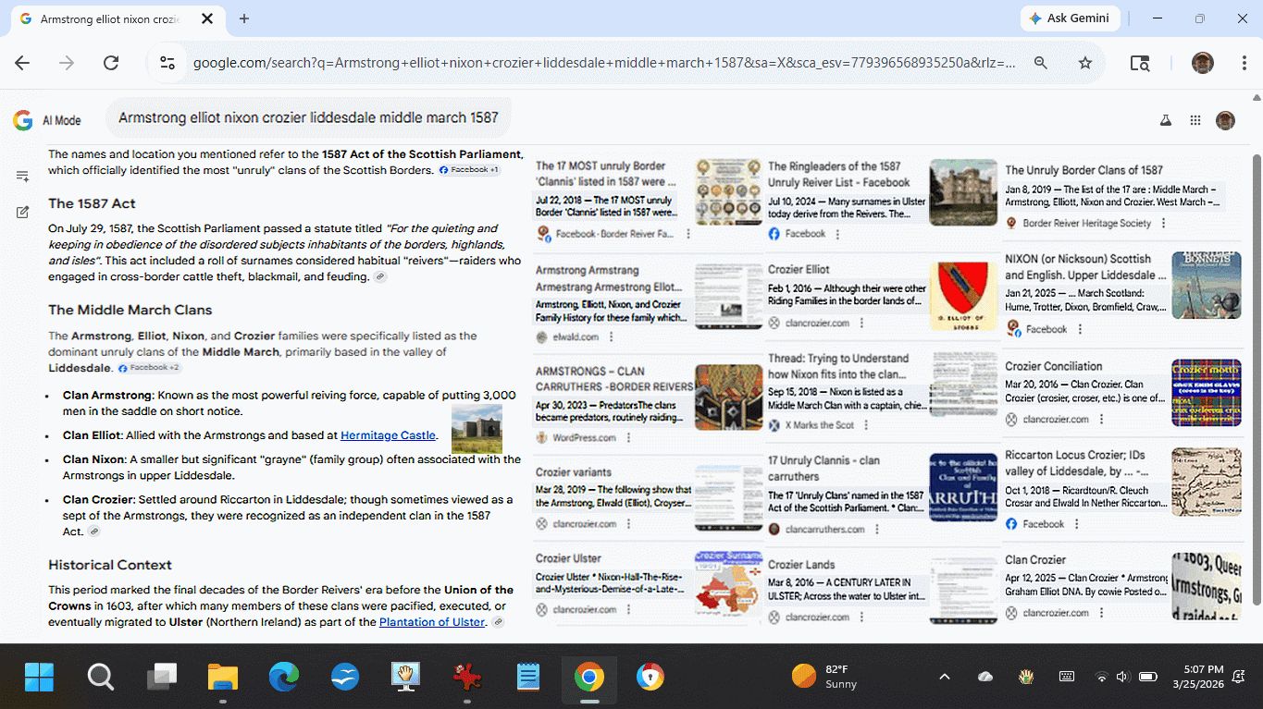Expand options for Border Reiver Heritage Society result
The width and height of the screenshot is (1263, 709).
[x=1163, y=223]
